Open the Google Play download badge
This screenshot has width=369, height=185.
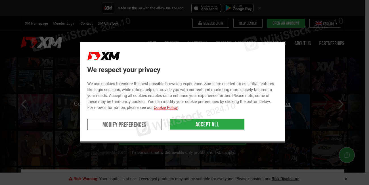tap(238, 8)
